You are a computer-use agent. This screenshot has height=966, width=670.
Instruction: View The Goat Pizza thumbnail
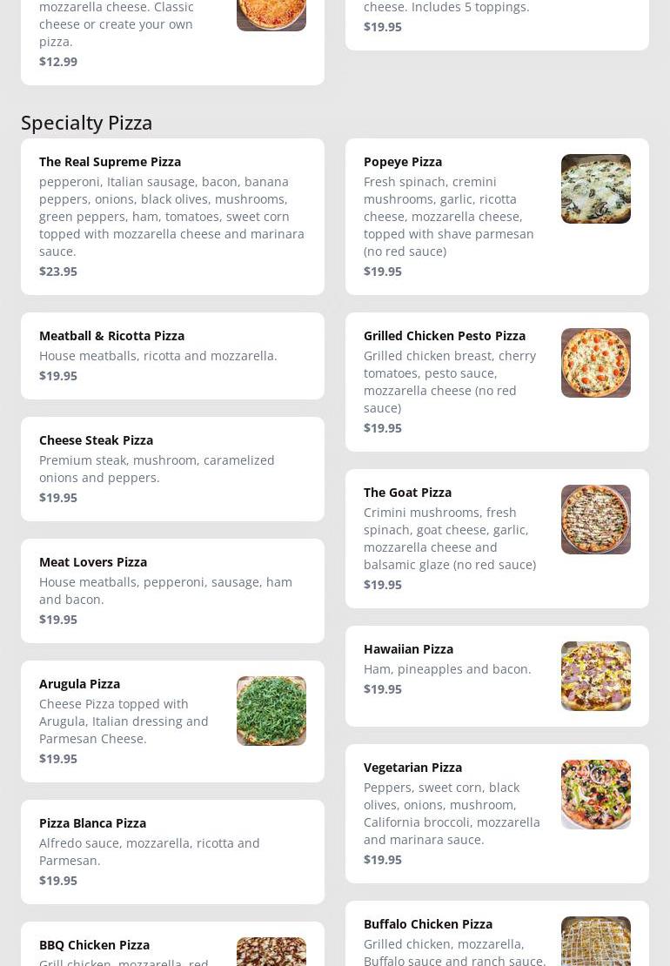click(595, 520)
